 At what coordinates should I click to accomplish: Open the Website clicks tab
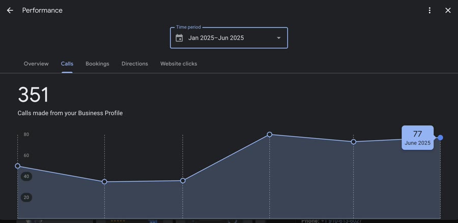(179, 63)
